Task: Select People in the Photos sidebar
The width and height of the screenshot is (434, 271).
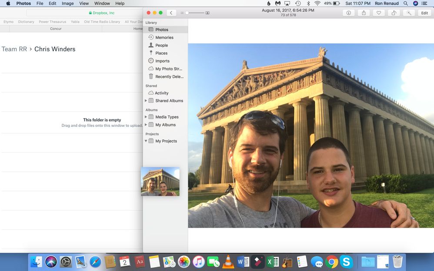Action: coord(161,45)
